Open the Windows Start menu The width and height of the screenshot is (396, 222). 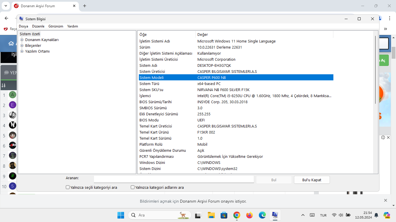121,215
